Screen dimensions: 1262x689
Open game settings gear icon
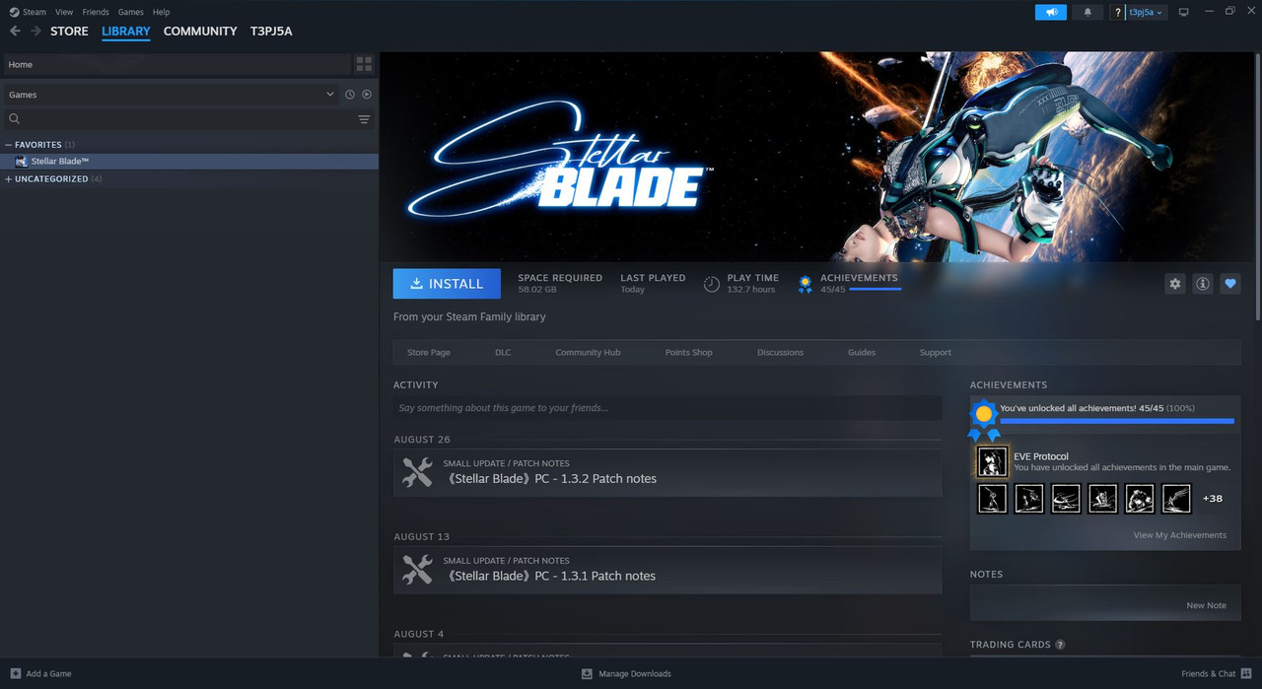[1174, 284]
